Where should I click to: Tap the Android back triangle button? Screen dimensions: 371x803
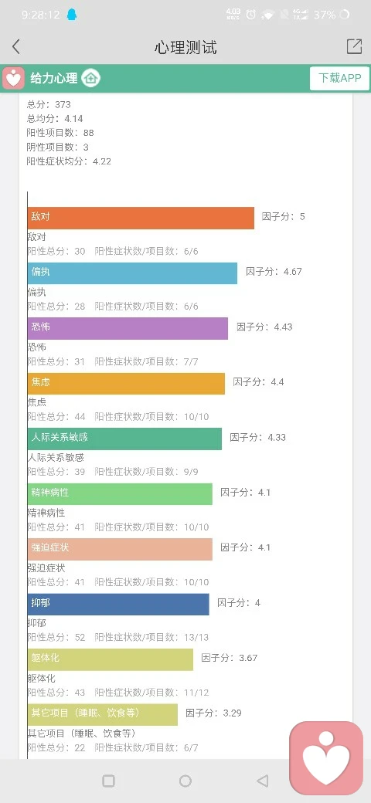262,781
